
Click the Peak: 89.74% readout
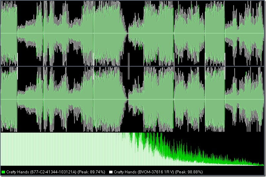pyautogui.click(x=91, y=172)
